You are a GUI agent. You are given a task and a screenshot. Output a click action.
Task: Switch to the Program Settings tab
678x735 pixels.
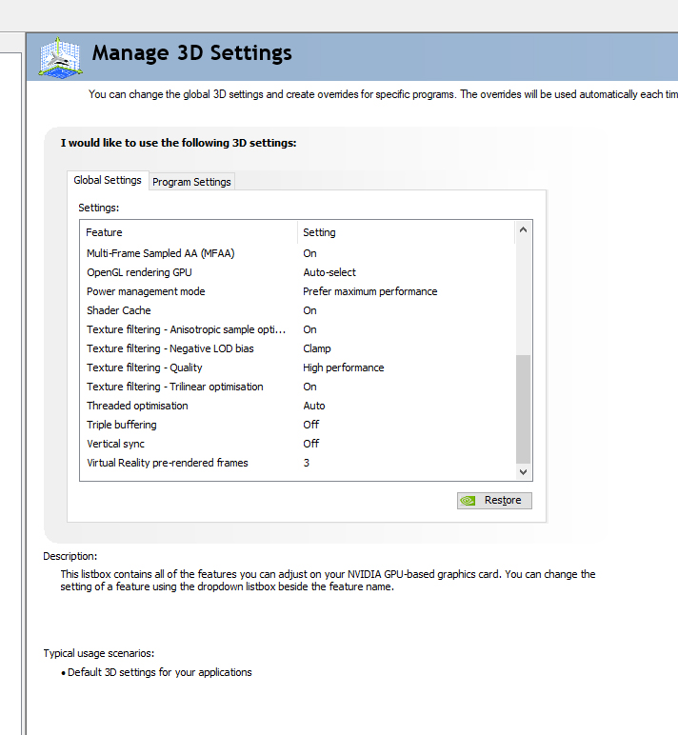[x=191, y=182]
